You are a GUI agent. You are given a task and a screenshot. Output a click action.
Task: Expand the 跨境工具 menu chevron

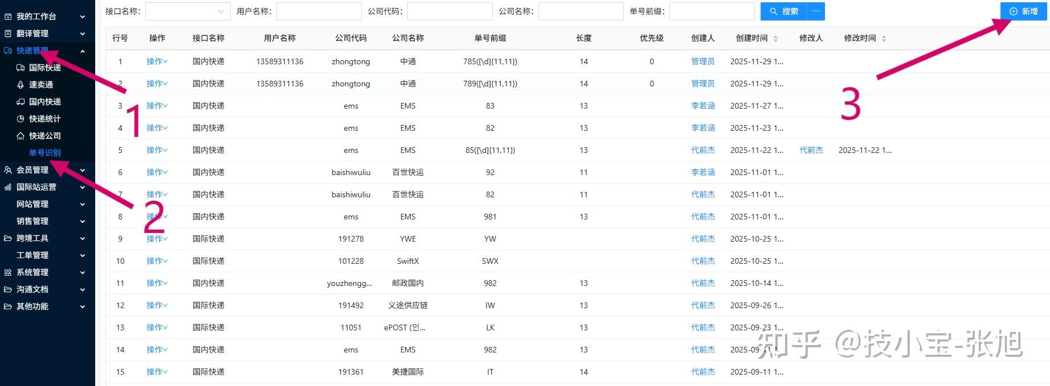[x=83, y=239]
